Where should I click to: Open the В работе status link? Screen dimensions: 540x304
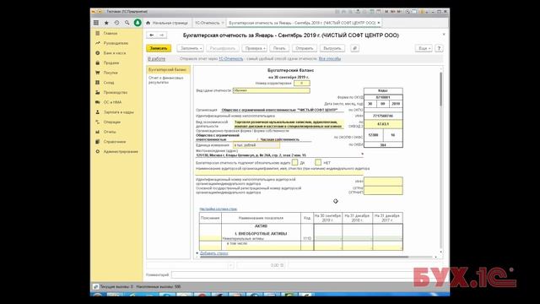pos(157,59)
